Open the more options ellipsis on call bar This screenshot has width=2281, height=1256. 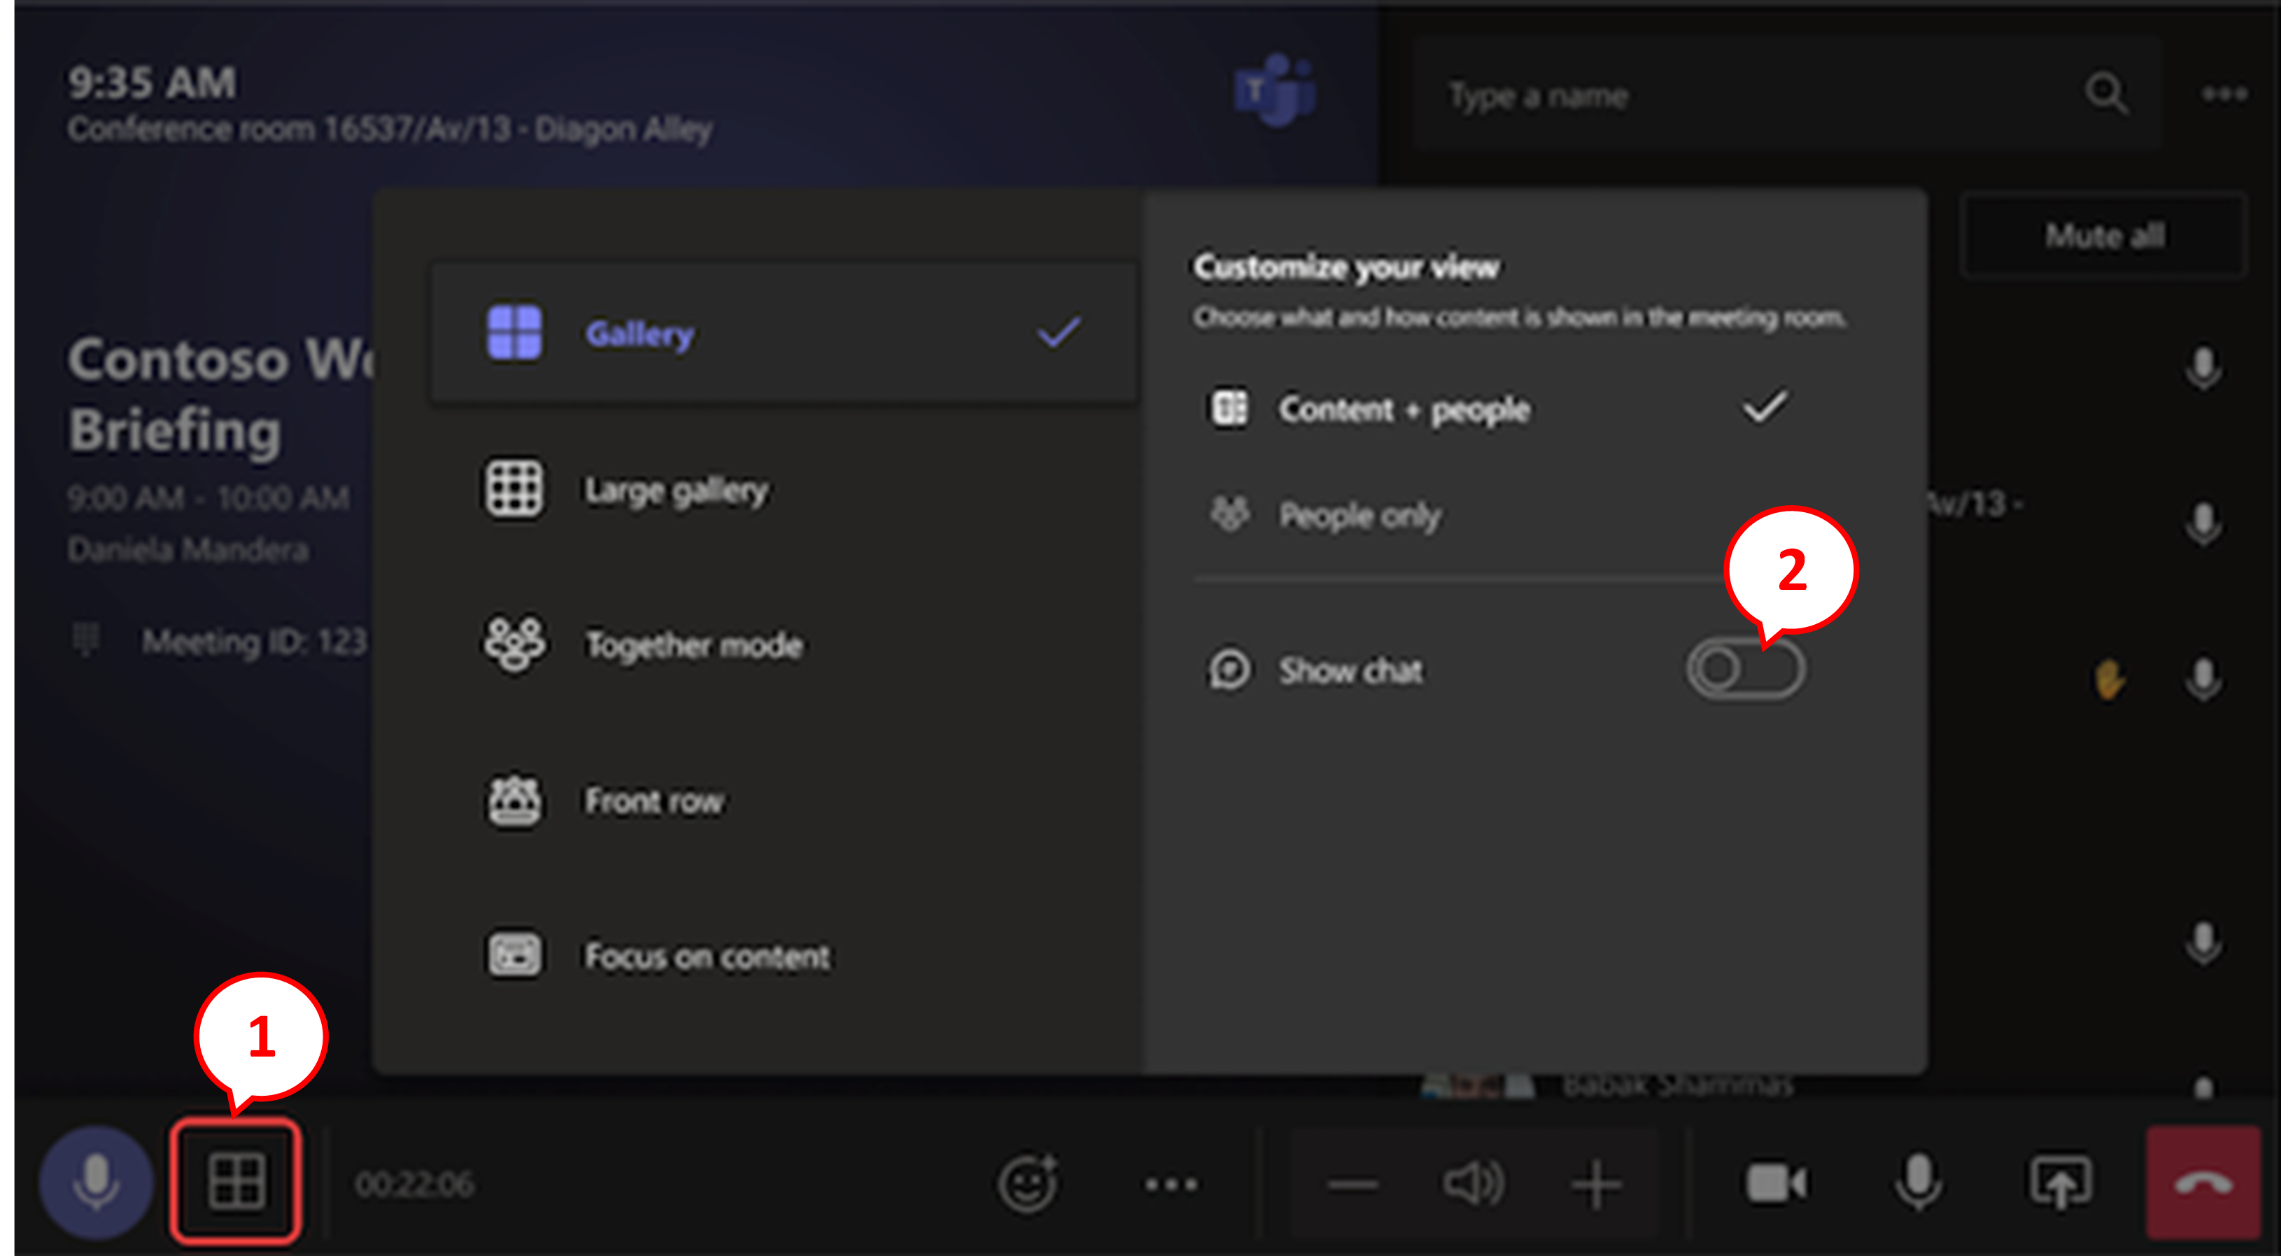click(1171, 1183)
